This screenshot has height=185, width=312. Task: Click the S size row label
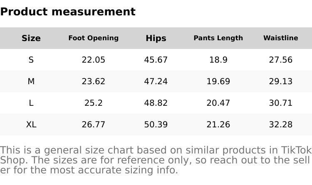31,60
